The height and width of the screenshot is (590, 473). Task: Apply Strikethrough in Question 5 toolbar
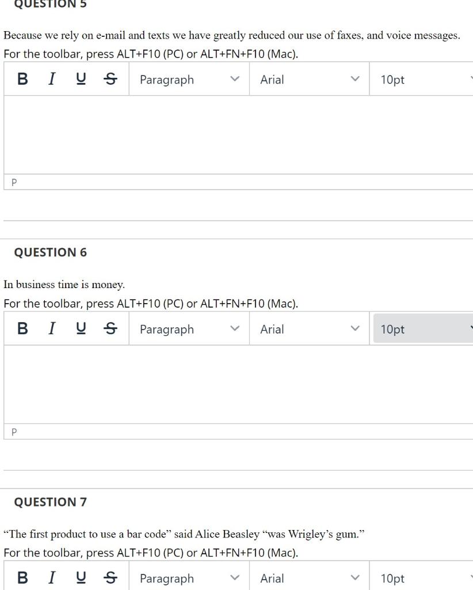click(109, 80)
